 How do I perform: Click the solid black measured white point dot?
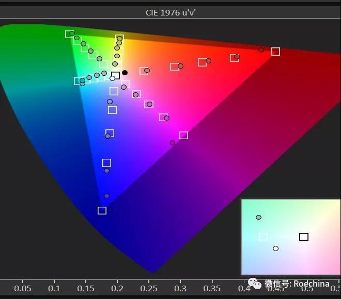point(125,73)
